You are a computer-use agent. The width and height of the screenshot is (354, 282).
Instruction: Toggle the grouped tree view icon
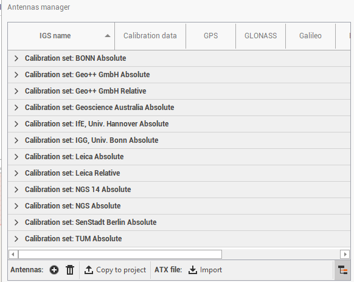click(x=342, y=270)
